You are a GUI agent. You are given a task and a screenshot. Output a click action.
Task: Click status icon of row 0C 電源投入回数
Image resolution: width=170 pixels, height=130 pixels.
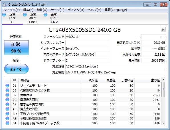(7, 99)
